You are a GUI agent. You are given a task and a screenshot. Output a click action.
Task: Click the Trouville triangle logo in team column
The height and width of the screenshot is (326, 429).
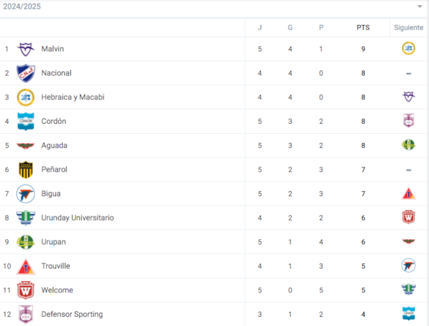pos(26,266)
